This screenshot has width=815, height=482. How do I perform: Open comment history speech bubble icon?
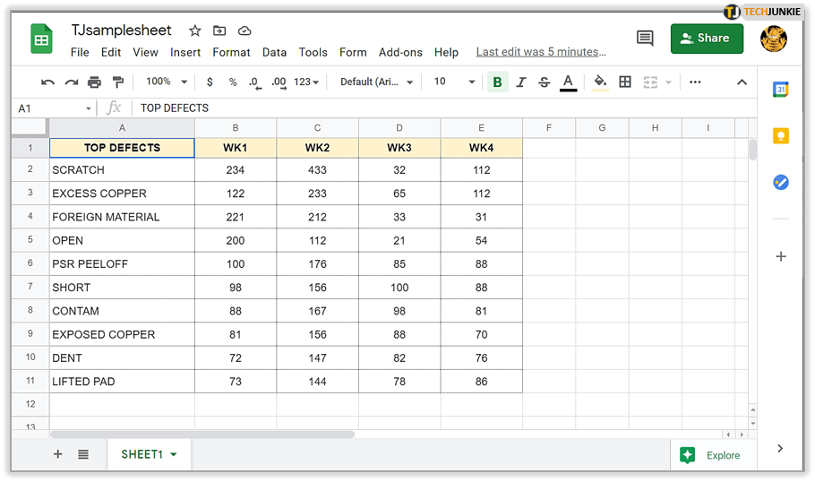pyautogui.click(x=644, y=39)
